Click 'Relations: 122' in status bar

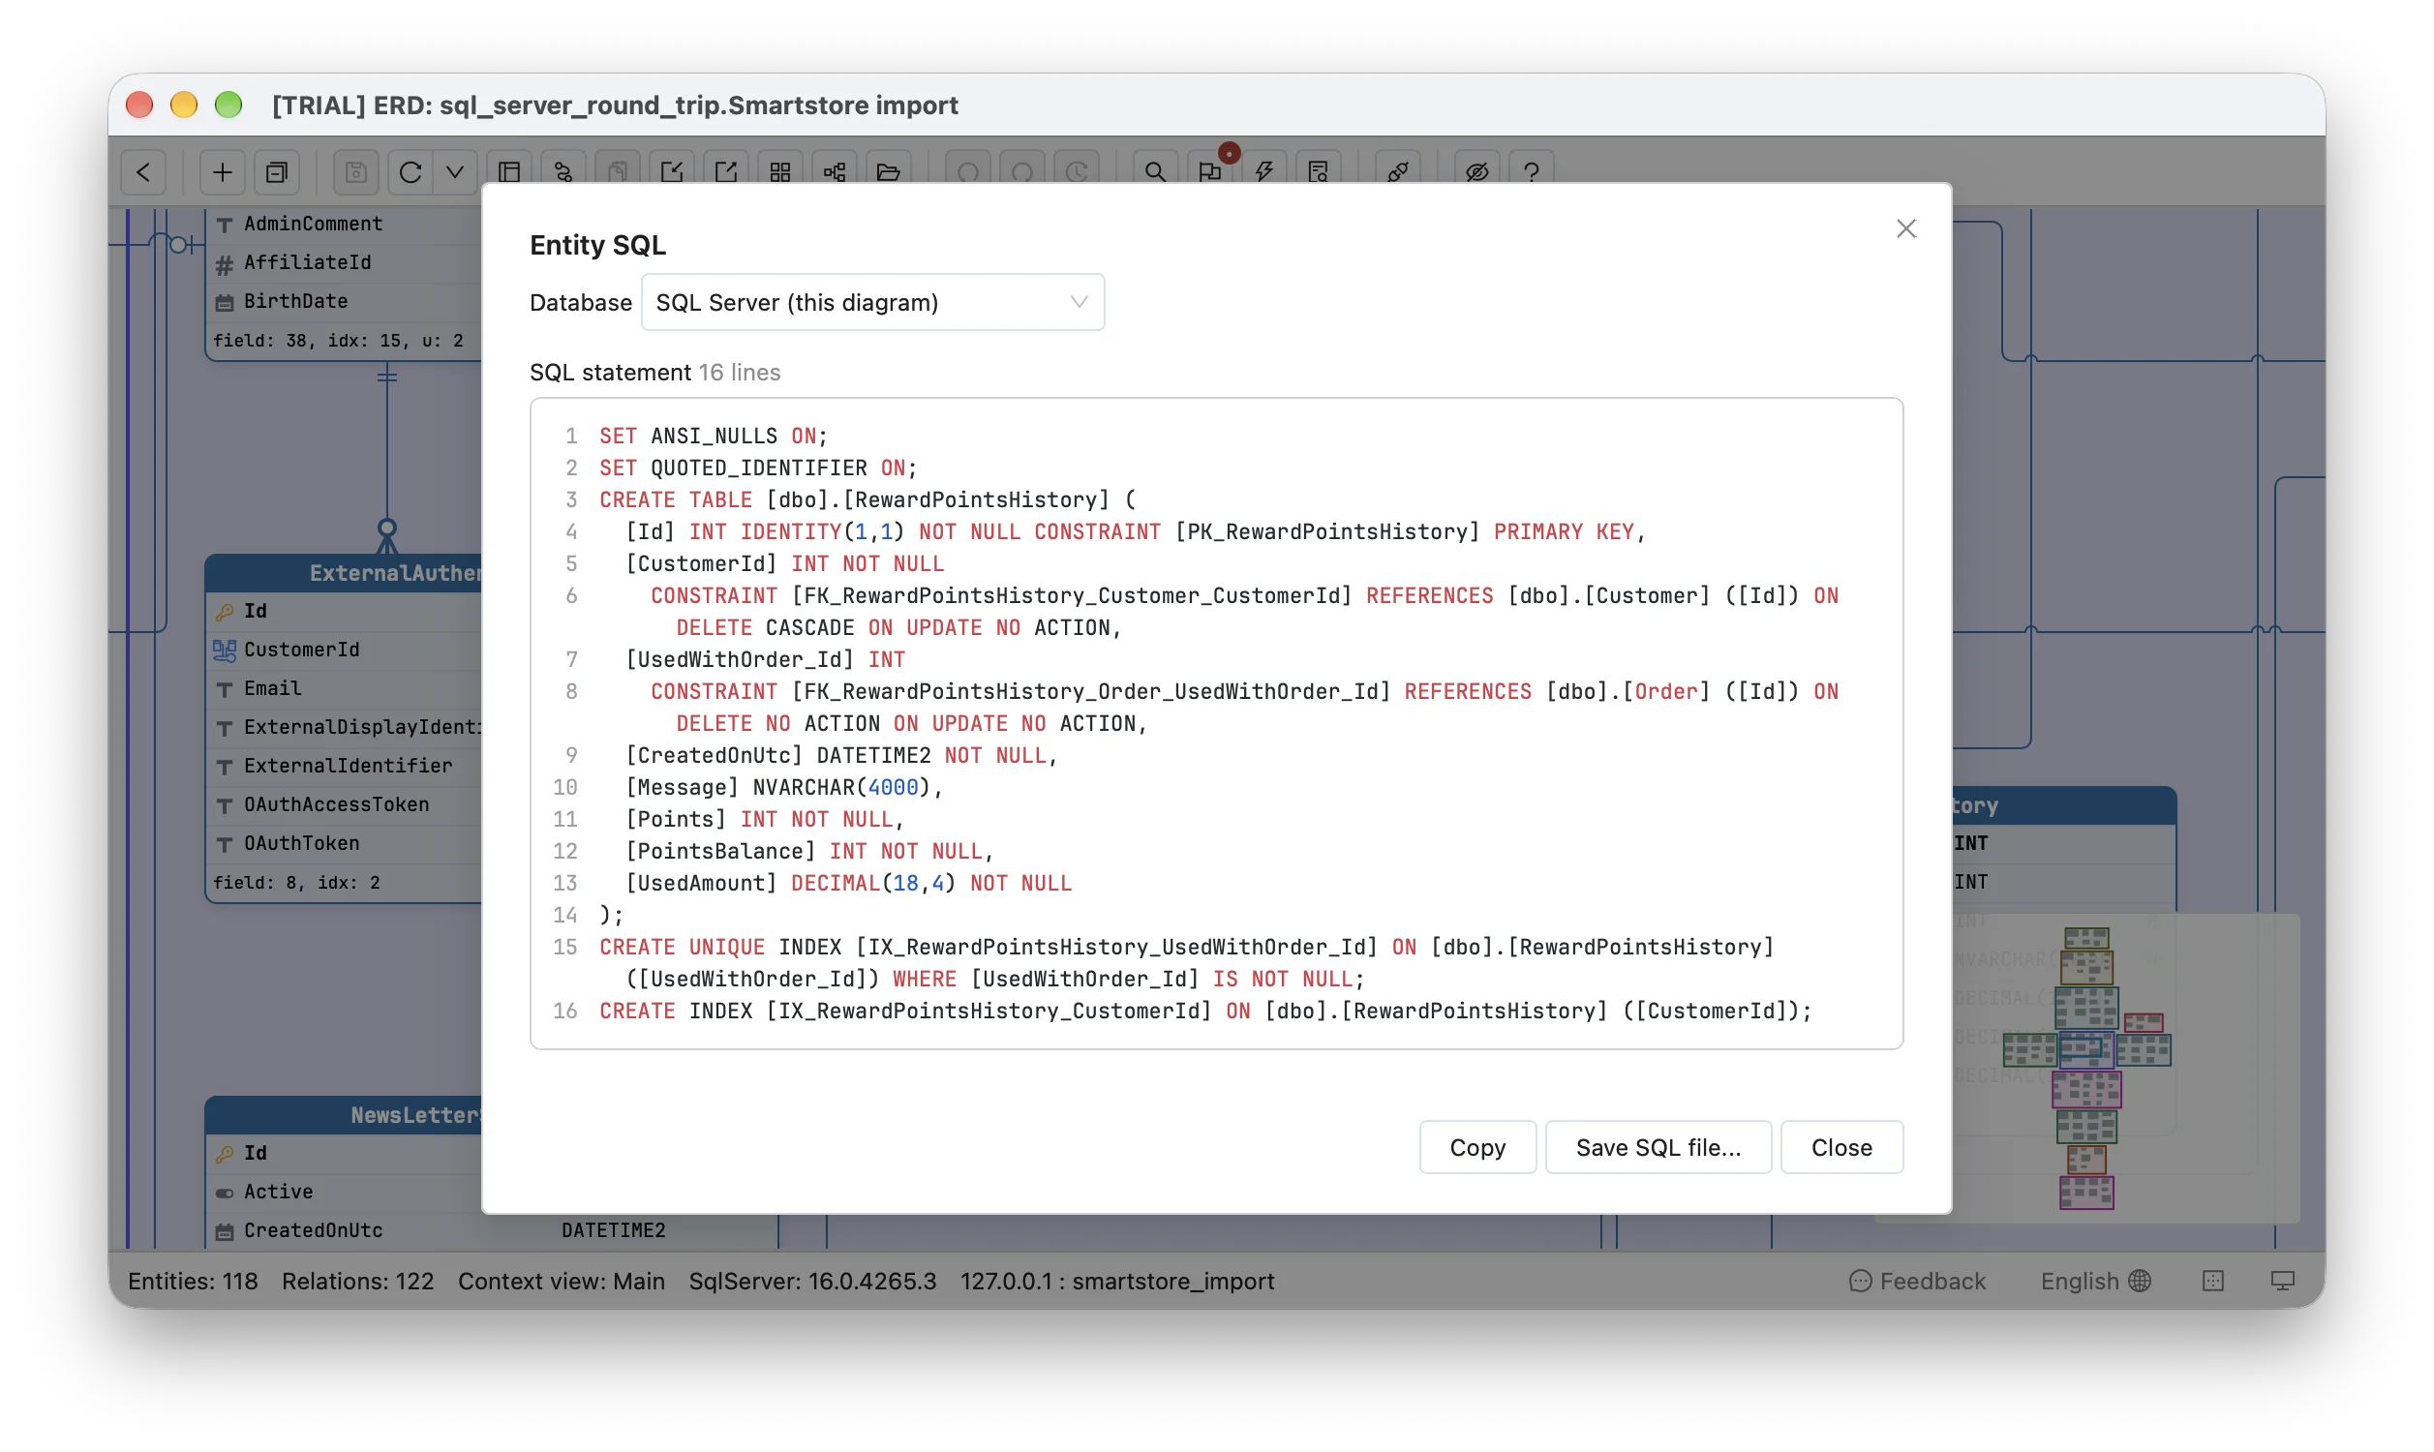357,1281
